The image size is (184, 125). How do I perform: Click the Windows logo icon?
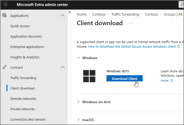point(89,76)
